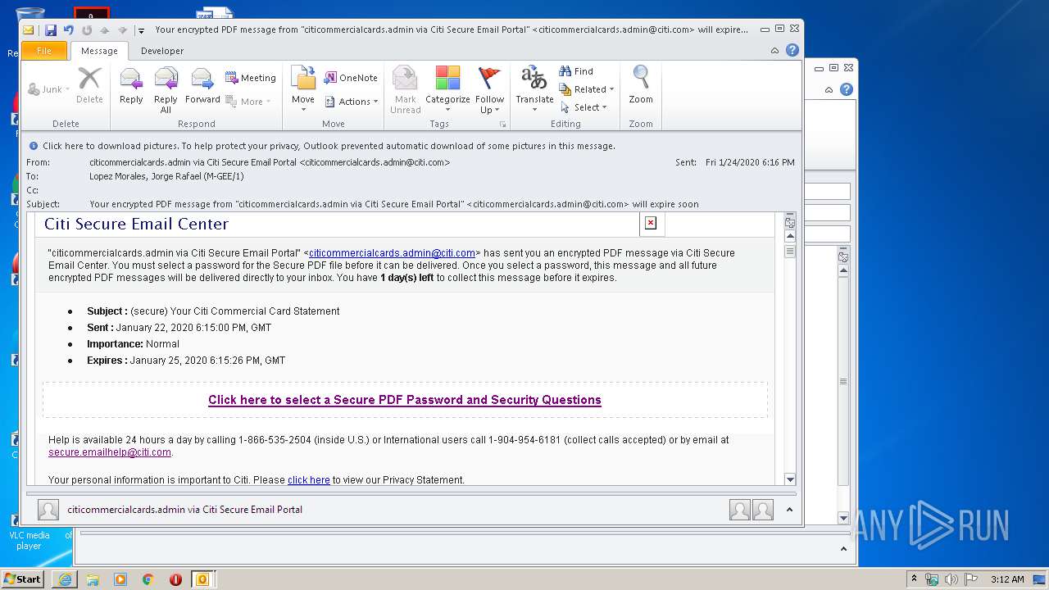
Task: Open the File tab
Action: (x=44, y=51)
